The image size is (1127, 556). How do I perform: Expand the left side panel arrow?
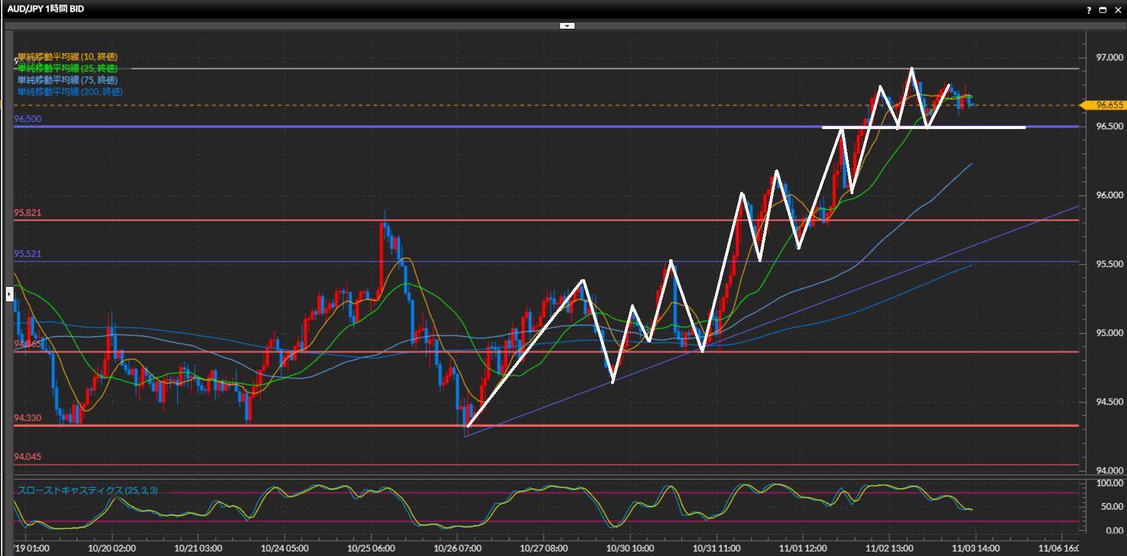tap(9, 293)
